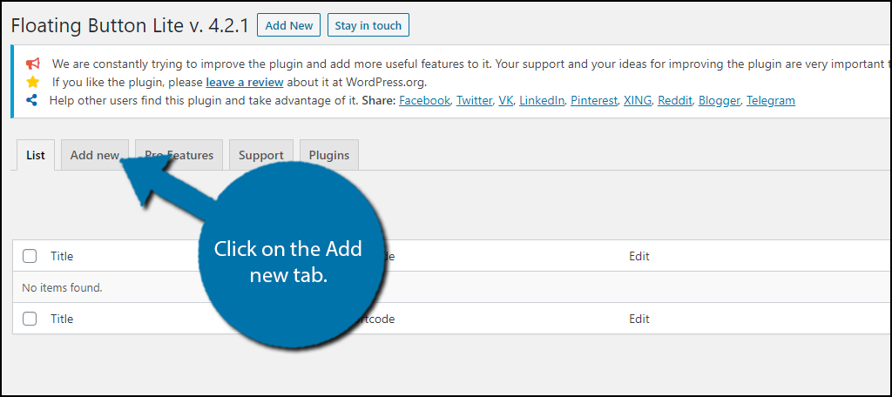Click the blue share icon
892x397 pixels.
point(32,101)
